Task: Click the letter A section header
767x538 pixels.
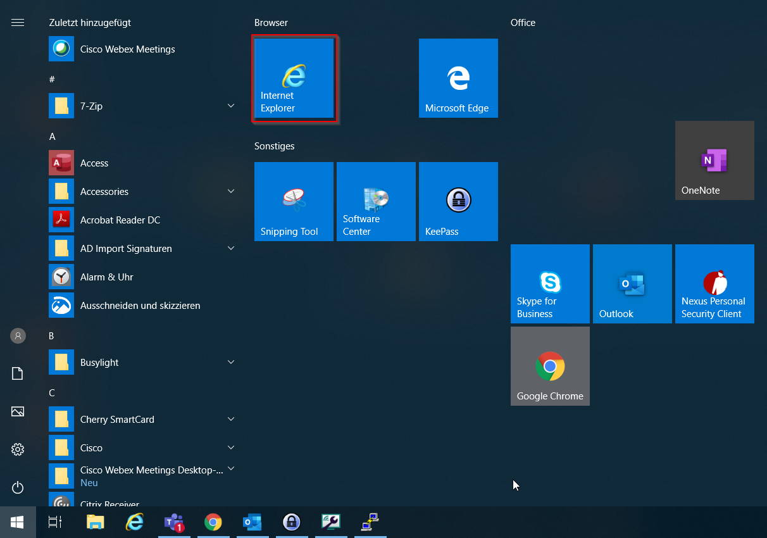Action: point(53,137)
